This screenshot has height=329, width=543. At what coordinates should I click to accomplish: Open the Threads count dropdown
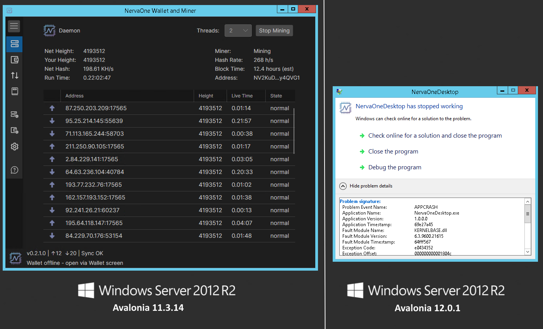[x=238, y=31]
